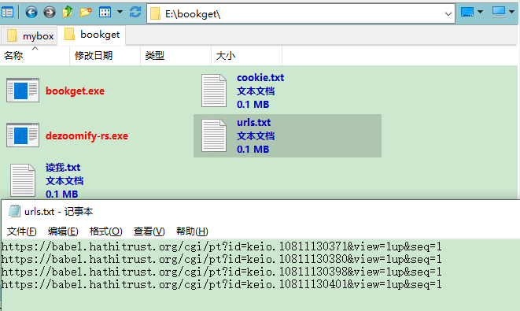Image resolution: width=520 pixels, height=311 pixels.
Task: Click the gray computer icon
Action: tap(499, 13)
